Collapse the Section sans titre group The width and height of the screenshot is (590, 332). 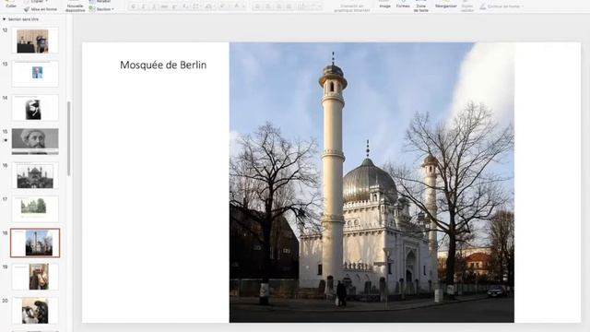click(4, 19)
